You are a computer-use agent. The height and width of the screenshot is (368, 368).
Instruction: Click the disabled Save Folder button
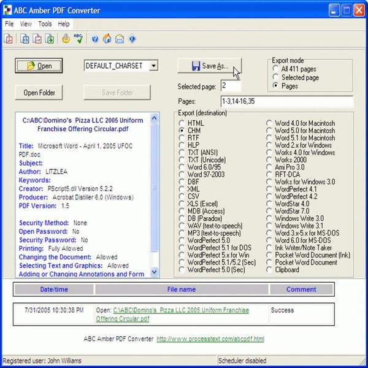[x=117, y=93]
